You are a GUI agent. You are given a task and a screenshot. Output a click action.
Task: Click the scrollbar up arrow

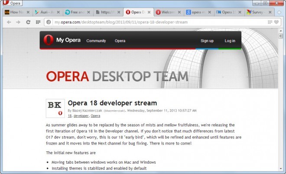[280, 31]
